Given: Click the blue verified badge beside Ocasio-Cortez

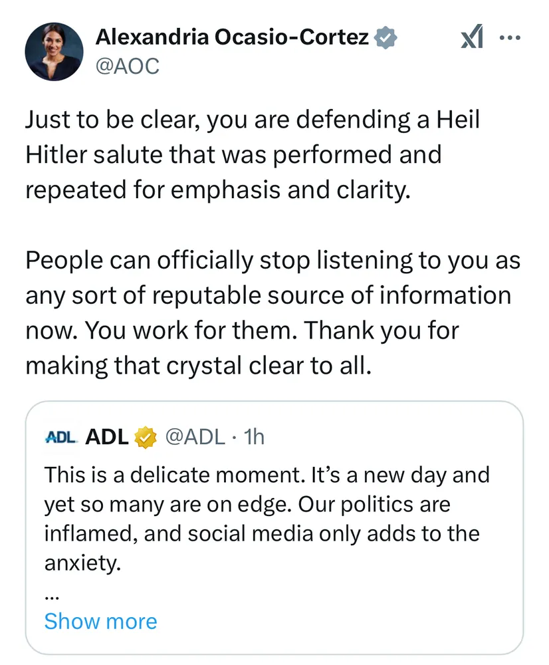Looking at the screenshot, I should pos(386,38).
